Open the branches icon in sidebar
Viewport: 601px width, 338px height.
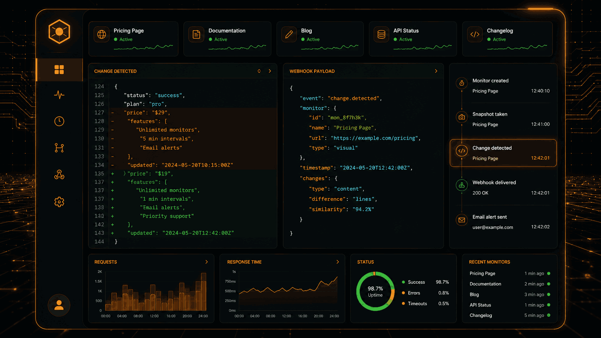(59, 148)
